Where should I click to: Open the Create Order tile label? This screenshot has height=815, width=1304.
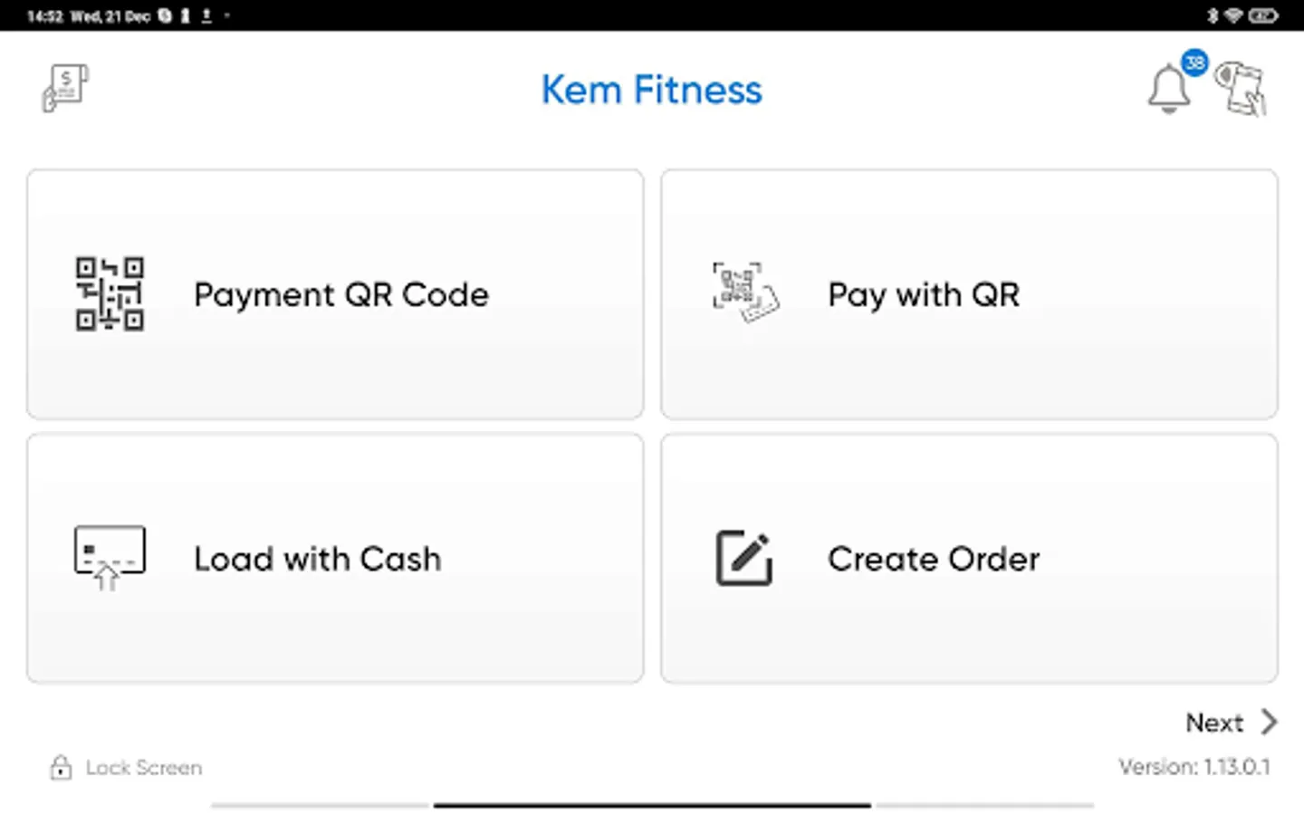[933, 559]
